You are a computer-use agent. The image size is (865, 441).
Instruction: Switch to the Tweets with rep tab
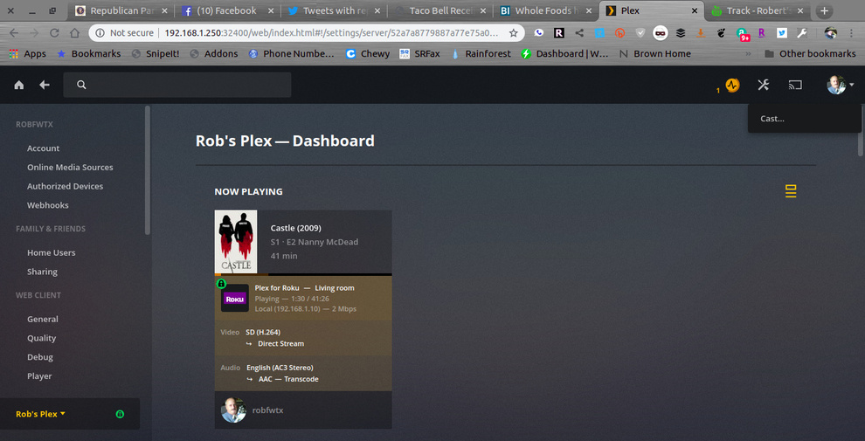tap(334, 10)
